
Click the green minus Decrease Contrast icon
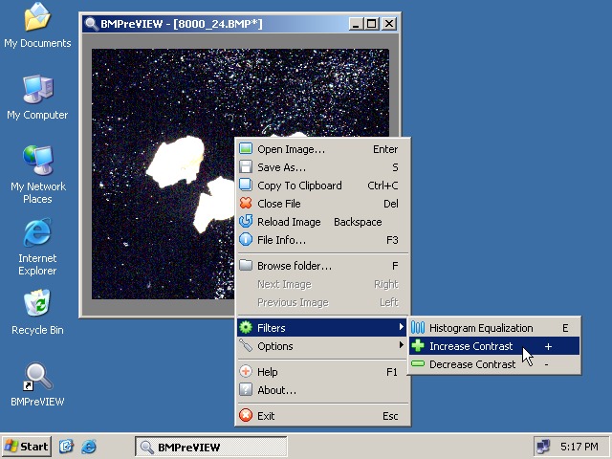[x=418, y=363]
